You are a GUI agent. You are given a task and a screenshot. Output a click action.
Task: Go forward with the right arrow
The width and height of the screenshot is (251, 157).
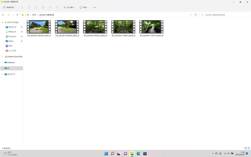pyautogui.click(x=8, y=15)
